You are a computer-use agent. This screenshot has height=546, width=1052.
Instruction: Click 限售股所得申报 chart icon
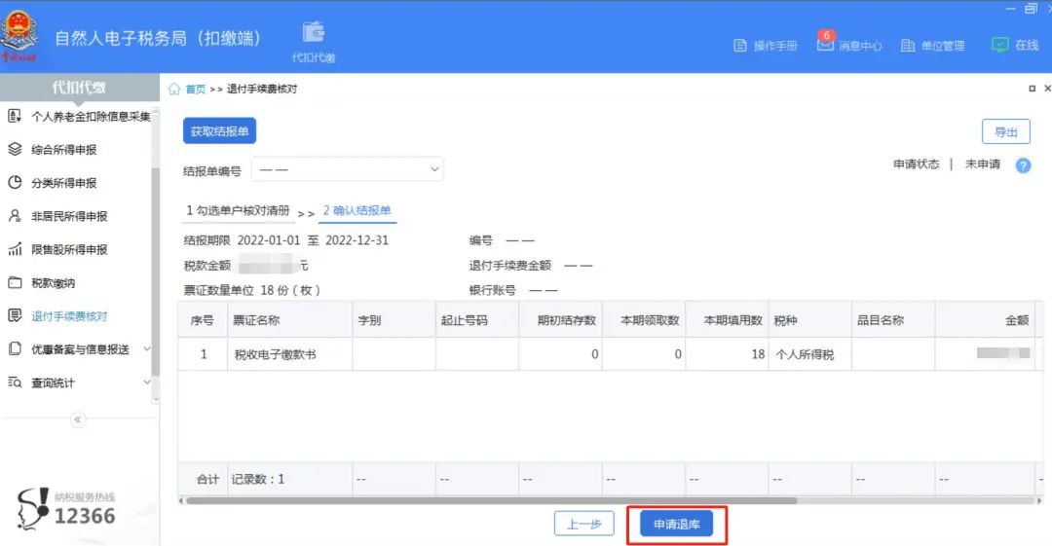click(x=14, y=249)
